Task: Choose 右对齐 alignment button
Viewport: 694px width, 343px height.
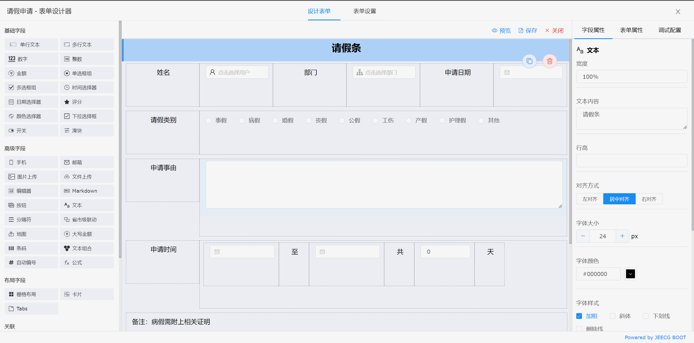Action: click(x=649, y=199)
